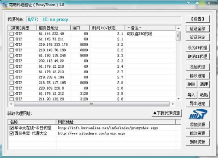Click the 添加资源 button

tap(198, 125)
